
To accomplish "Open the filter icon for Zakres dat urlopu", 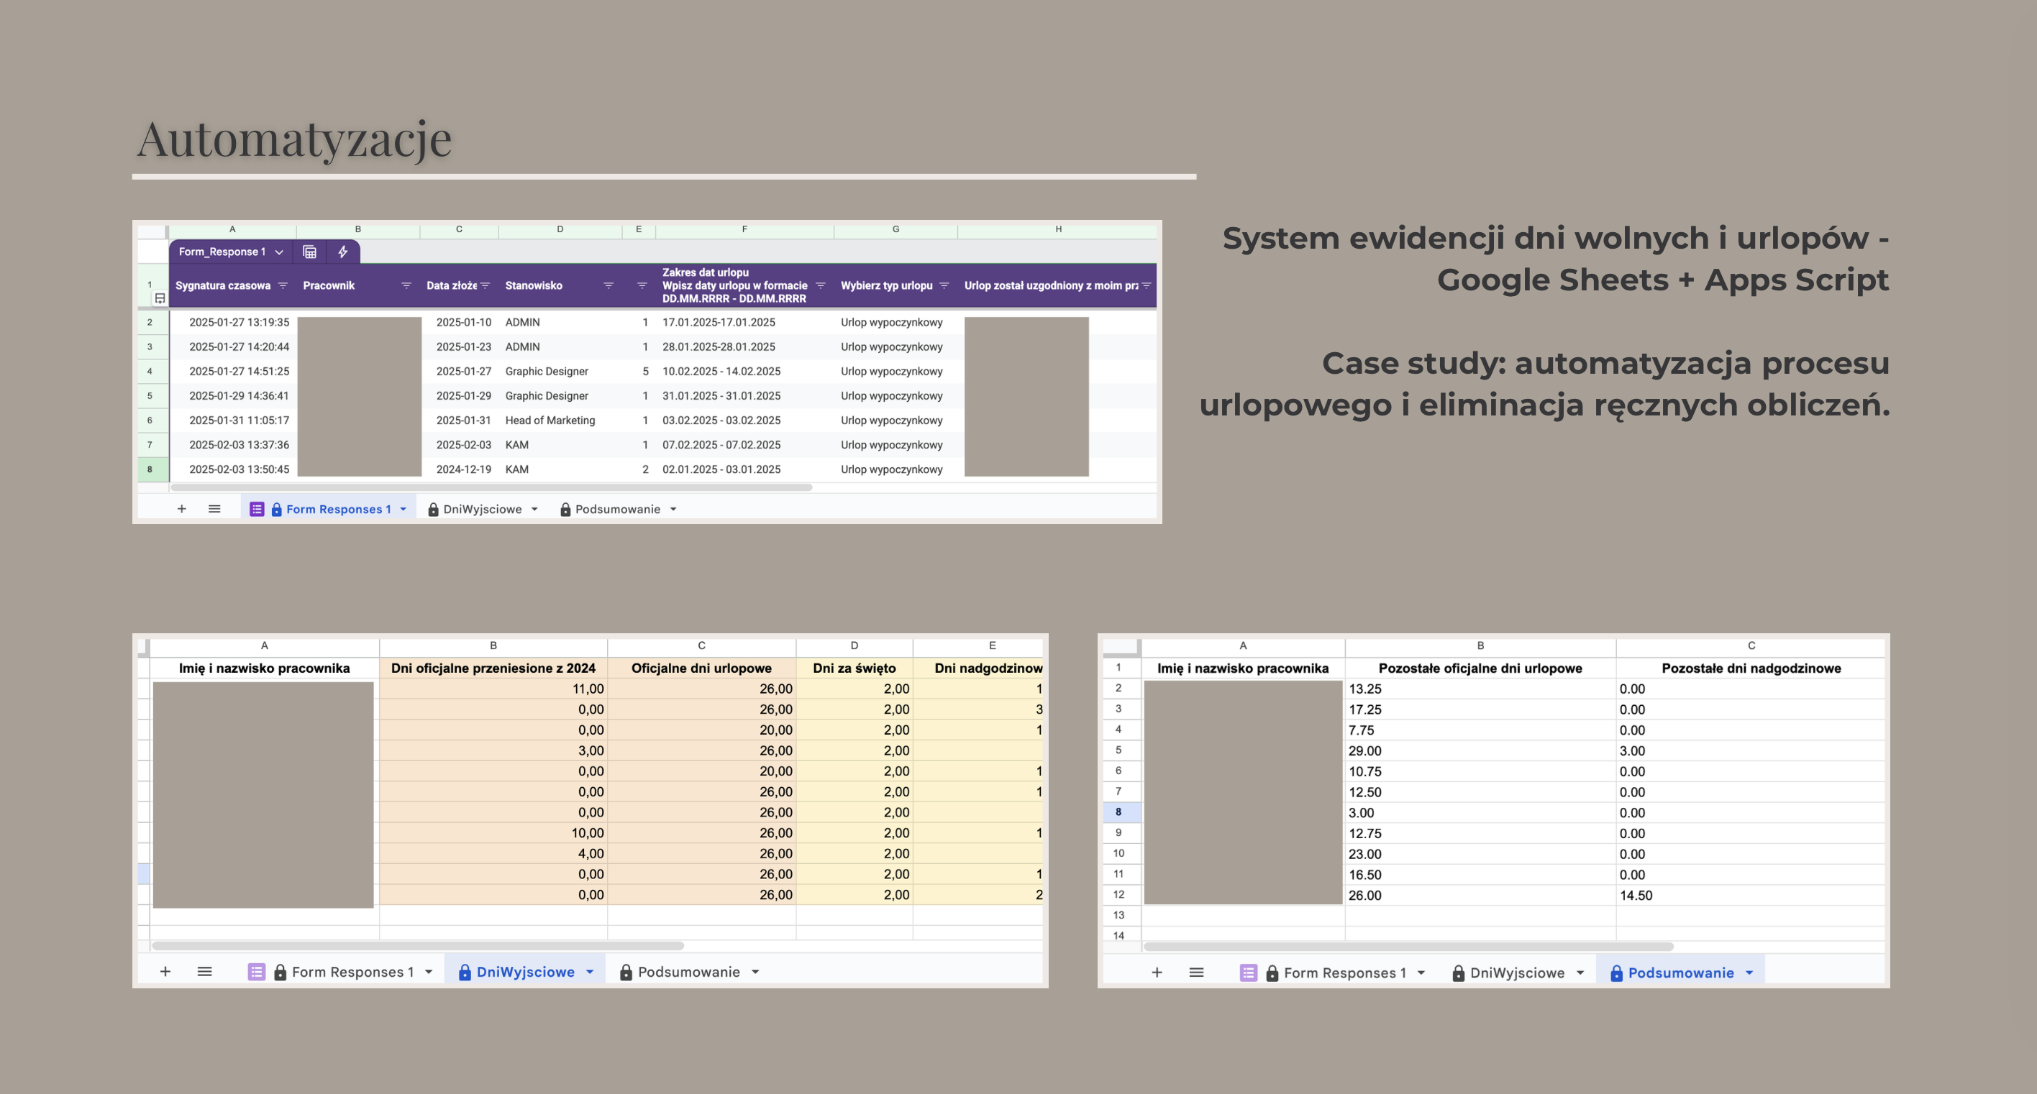I will point(821,285).
